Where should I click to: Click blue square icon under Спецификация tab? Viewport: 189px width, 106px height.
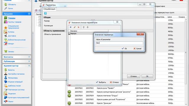45,13
